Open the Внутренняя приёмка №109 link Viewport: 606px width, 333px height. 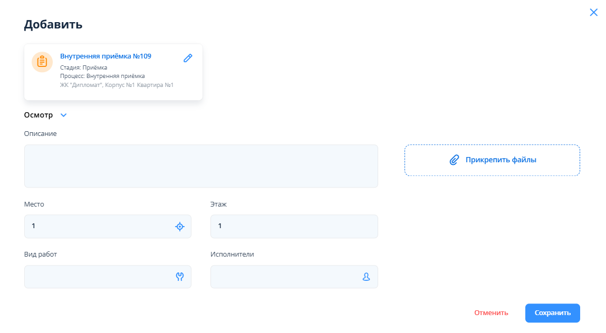(105, 56)
